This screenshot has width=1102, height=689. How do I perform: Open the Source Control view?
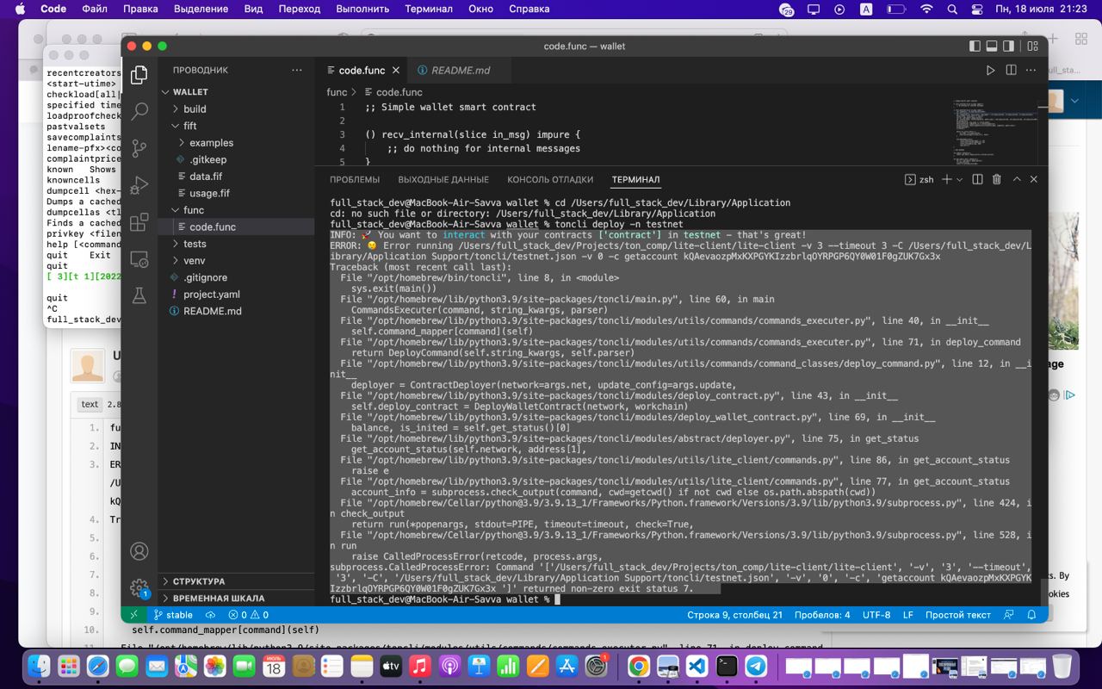coord(139,148)
